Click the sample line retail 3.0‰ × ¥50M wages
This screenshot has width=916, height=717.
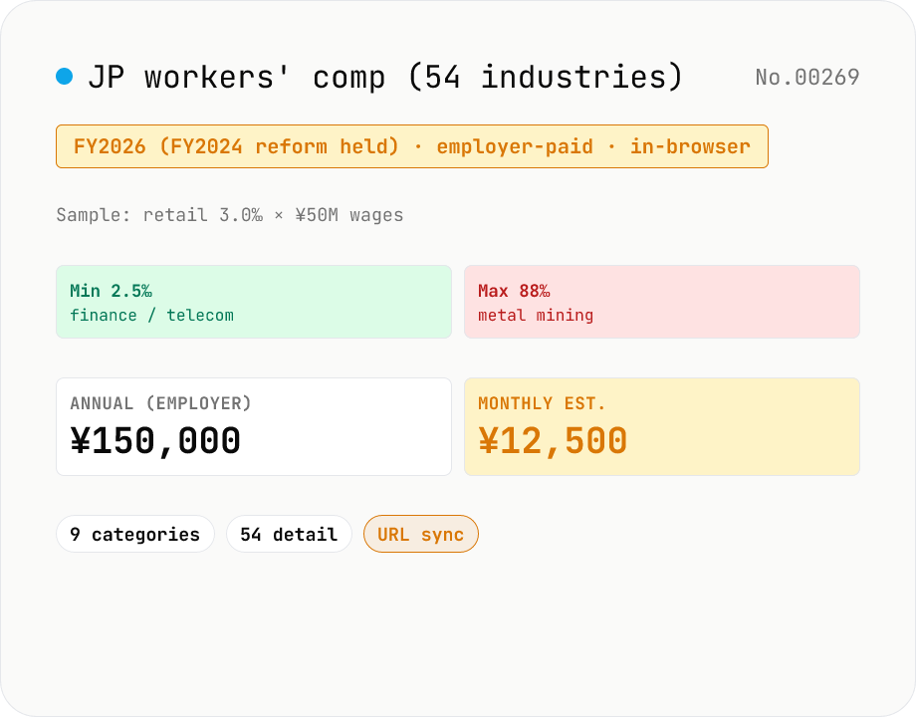[x=230, y=214]
